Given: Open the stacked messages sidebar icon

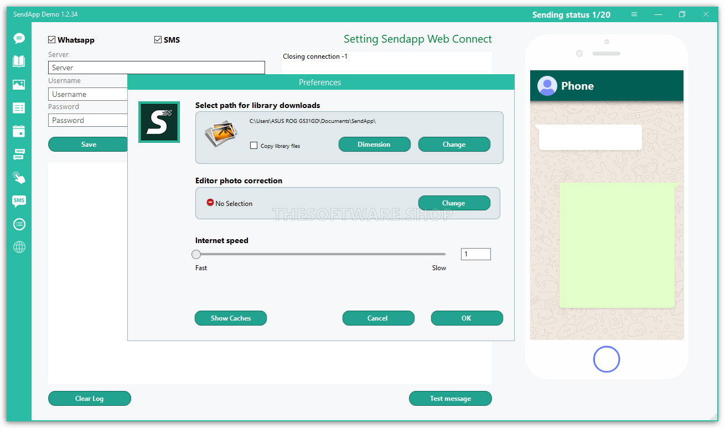Looking at the screenshot, I should click(19, 154).
